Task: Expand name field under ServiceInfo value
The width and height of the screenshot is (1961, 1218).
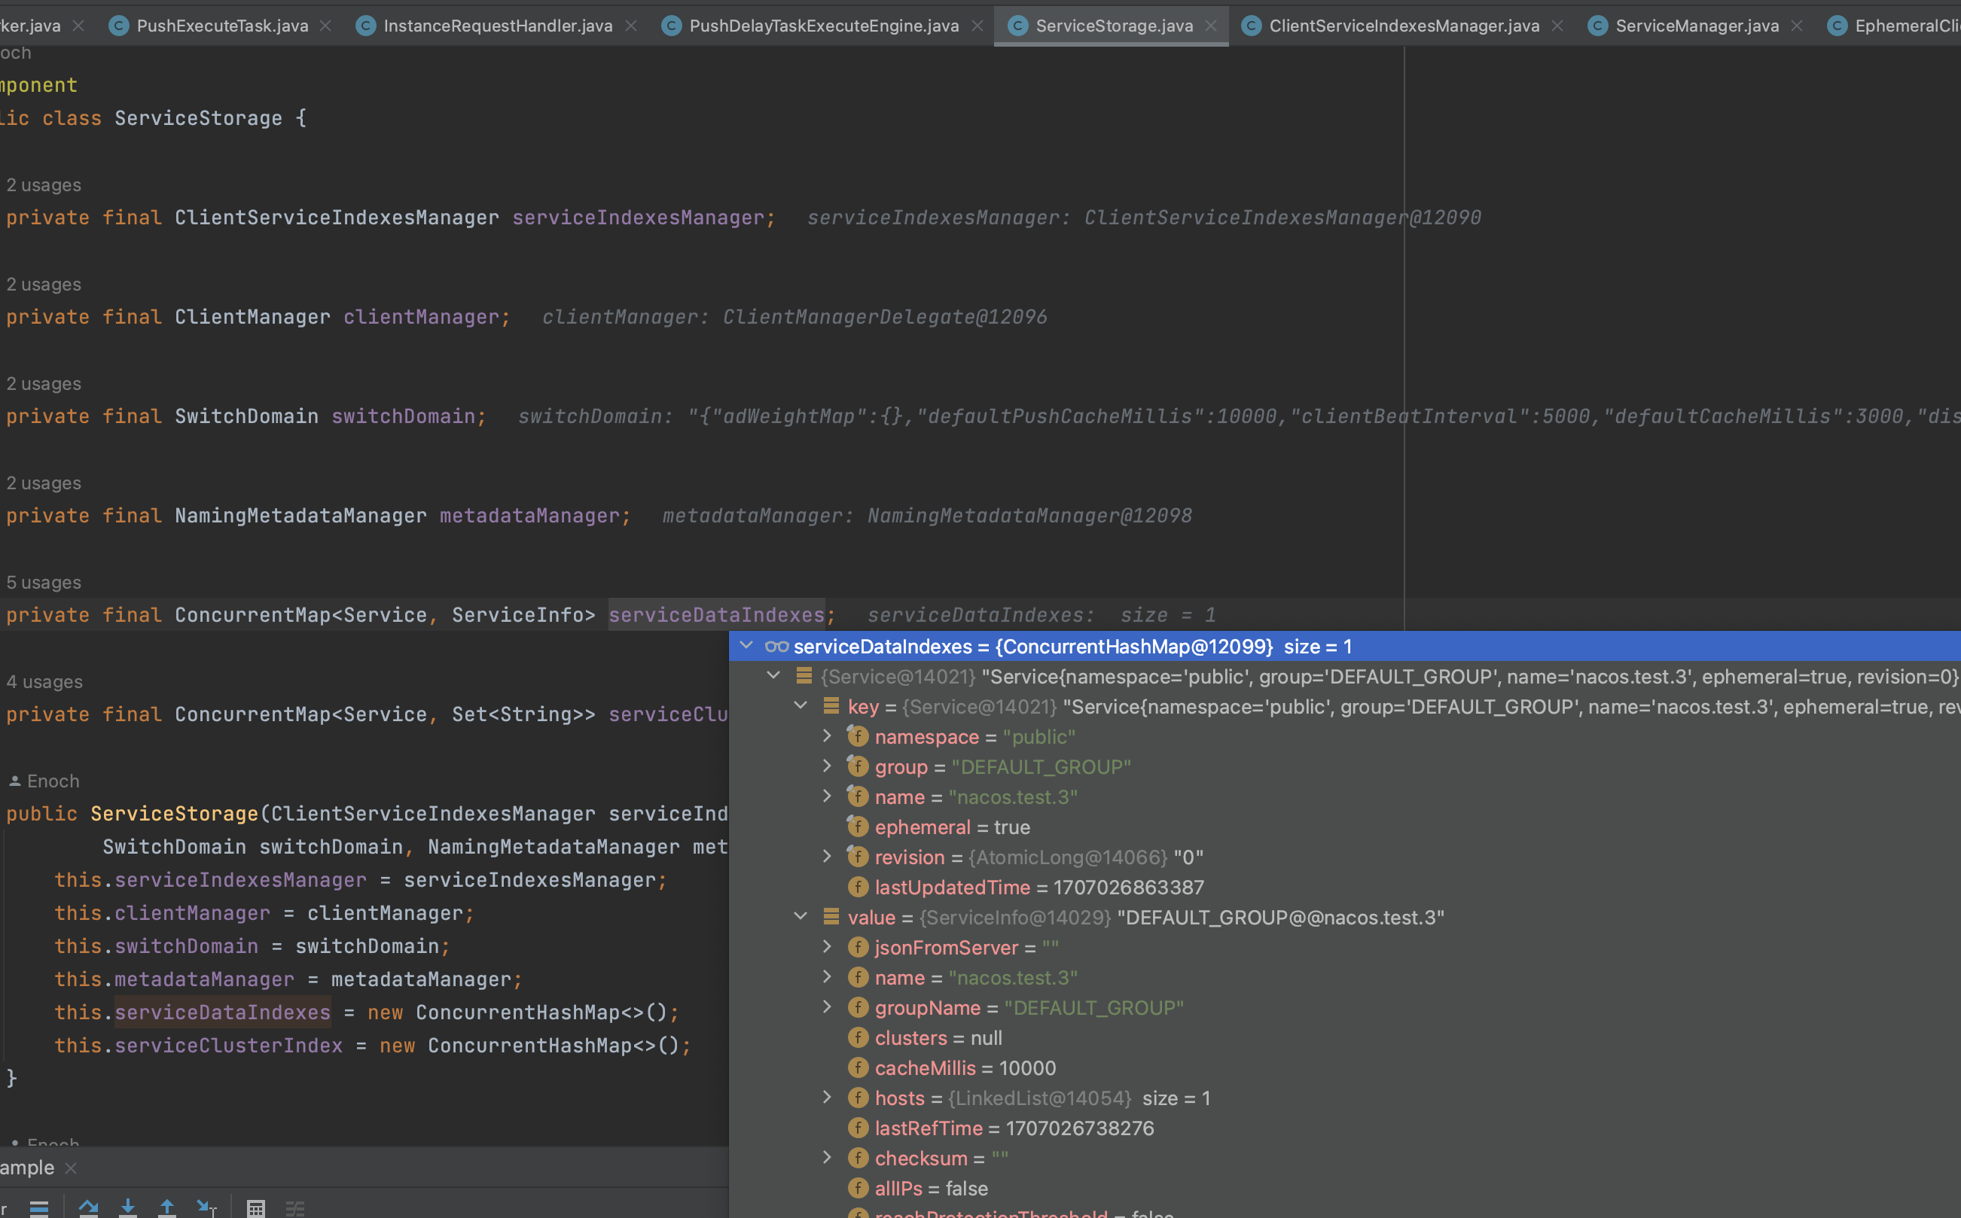Action: (827, 976)
